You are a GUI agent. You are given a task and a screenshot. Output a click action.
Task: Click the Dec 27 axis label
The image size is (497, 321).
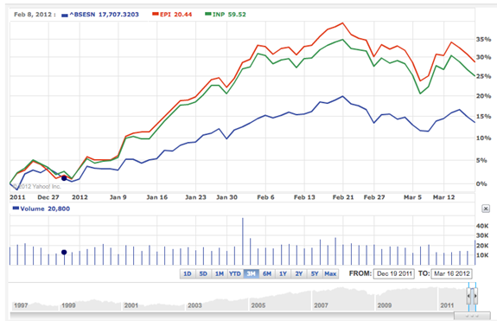[x=48, y=197]
